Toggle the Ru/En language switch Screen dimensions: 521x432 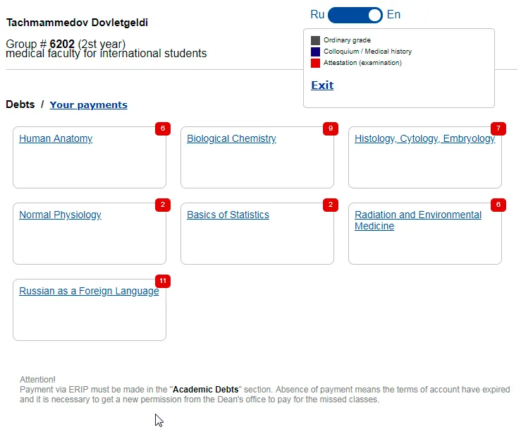[355, 15]
